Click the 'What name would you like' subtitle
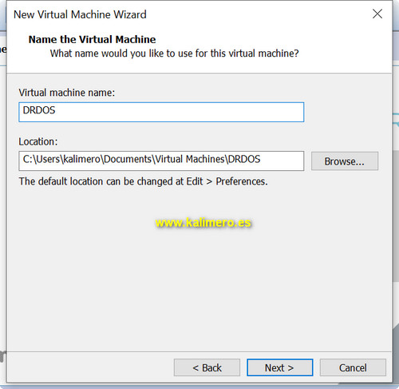The height and width of the screenshot is (389, 399). tap(175, 54)
